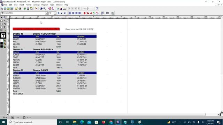Expand the font size dropdown arrow
The image size is (223, 125).
[x=55, y=13]
